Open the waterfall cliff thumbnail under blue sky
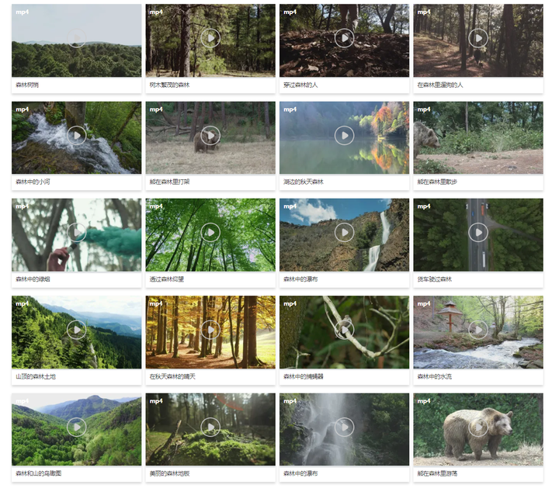Image resolution: width=559 pixels, height=495 pixels. (x=345, y=235)
